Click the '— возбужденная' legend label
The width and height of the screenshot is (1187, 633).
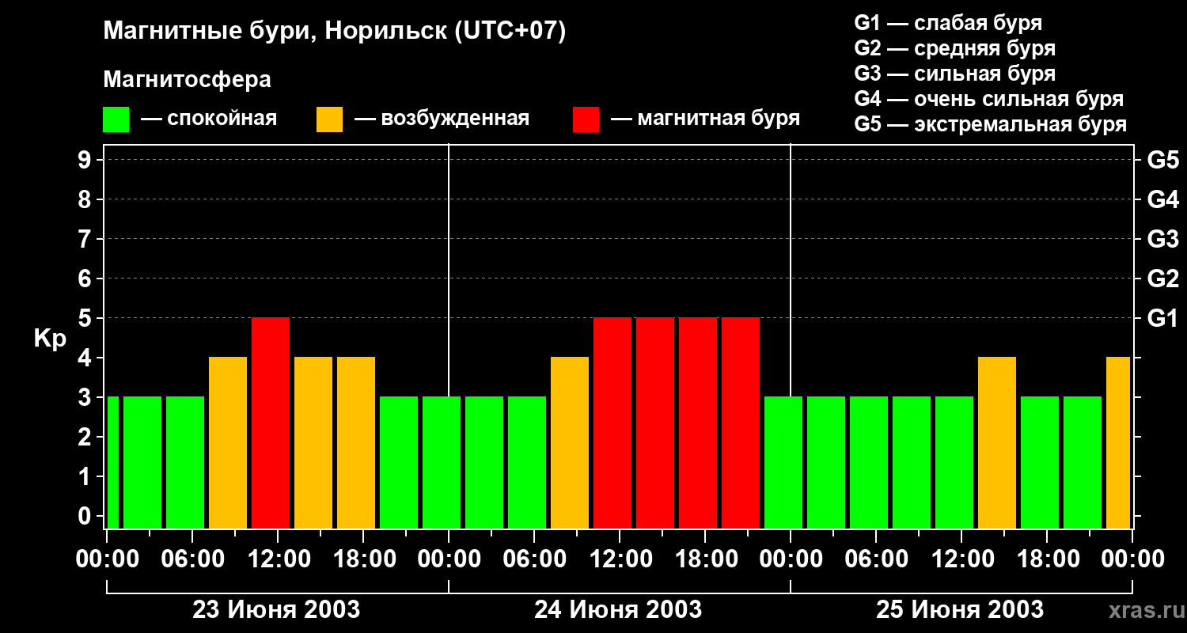(442, 119)
